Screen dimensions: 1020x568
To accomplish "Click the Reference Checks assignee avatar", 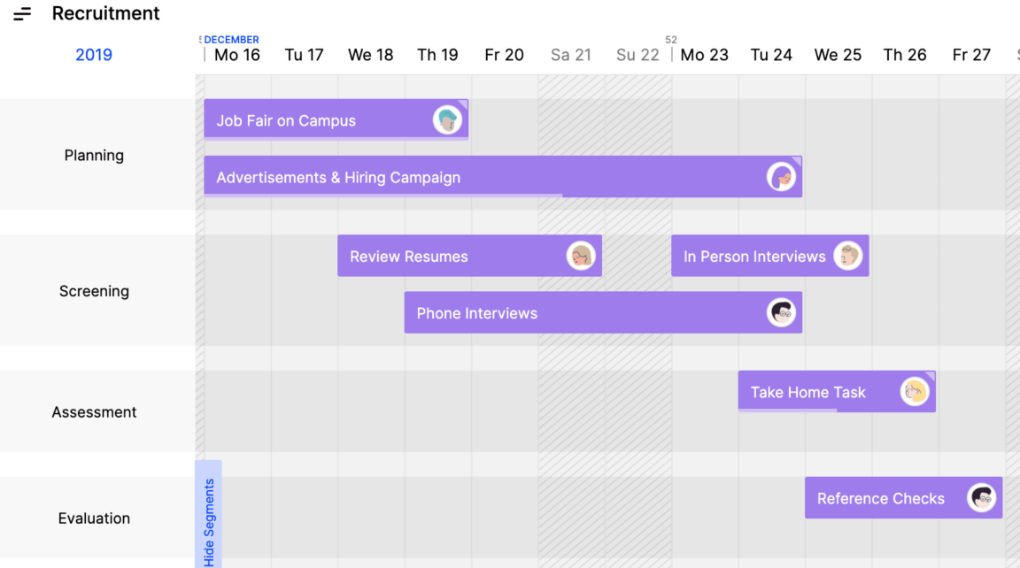I will coord(981,497).
